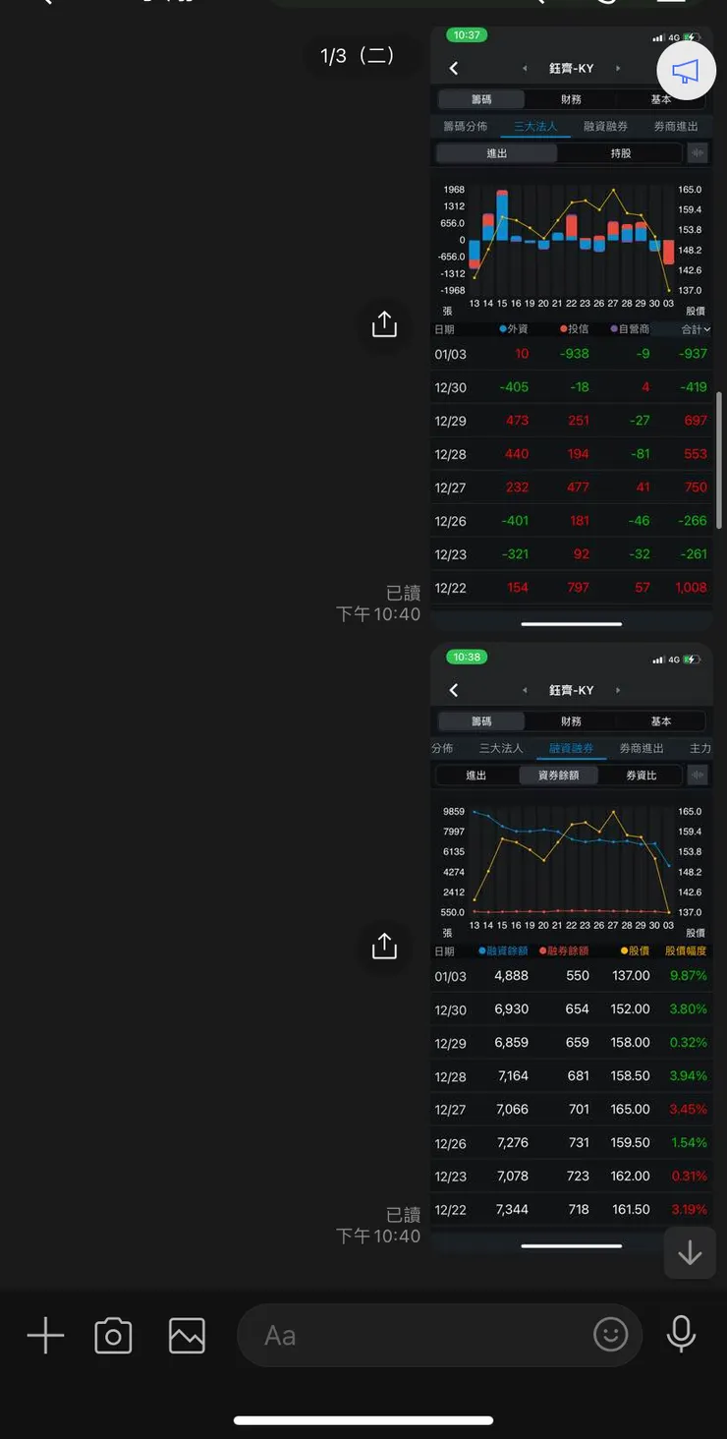
Task: Click the 基本 tab in the 10:38 screenshot
Action: click(x=661, y=721)
